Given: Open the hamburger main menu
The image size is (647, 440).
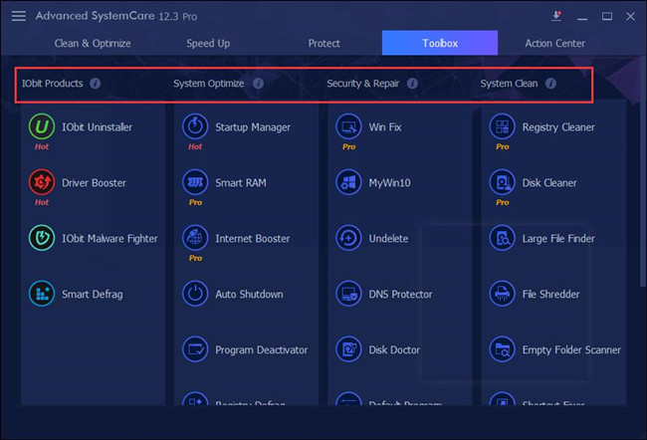Looking at the screenshot, I should [19, 16].
